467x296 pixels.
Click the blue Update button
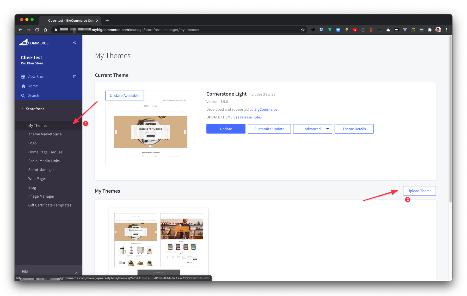[226, 129]
